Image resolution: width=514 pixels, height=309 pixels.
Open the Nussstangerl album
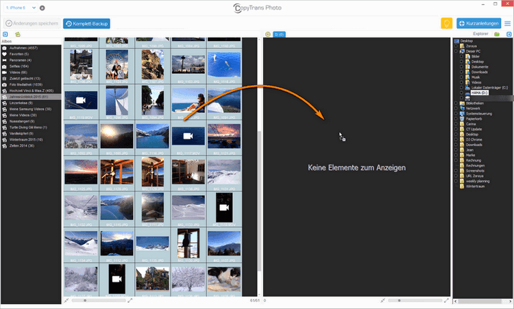coord(31,121)
